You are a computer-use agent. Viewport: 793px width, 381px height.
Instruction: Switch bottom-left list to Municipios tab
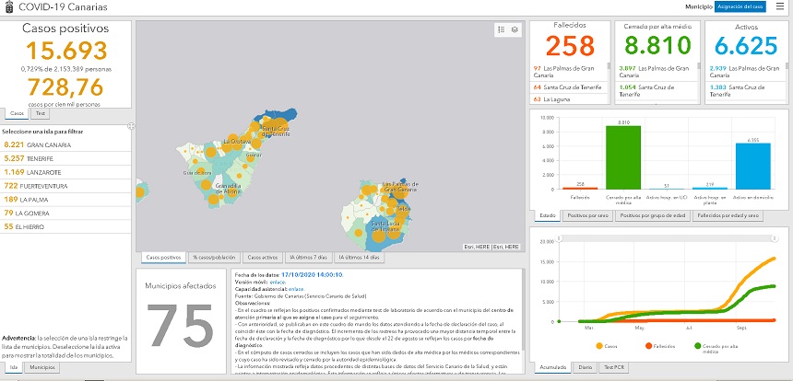pos(41,367)
